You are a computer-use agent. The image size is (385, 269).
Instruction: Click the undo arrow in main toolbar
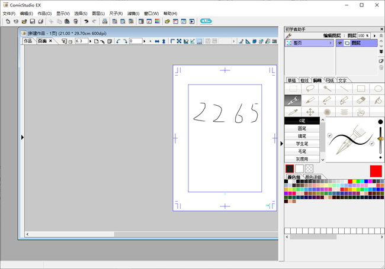tap(86, 22)
